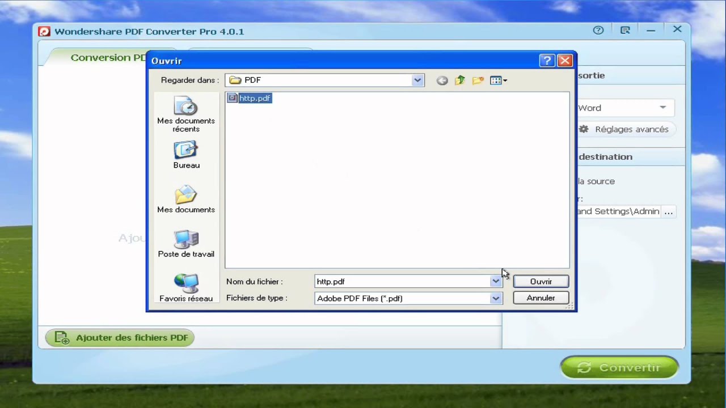Click Ajouter des fichiers PDF button
This screenshot has height=408, width=726.
[120, 338]
